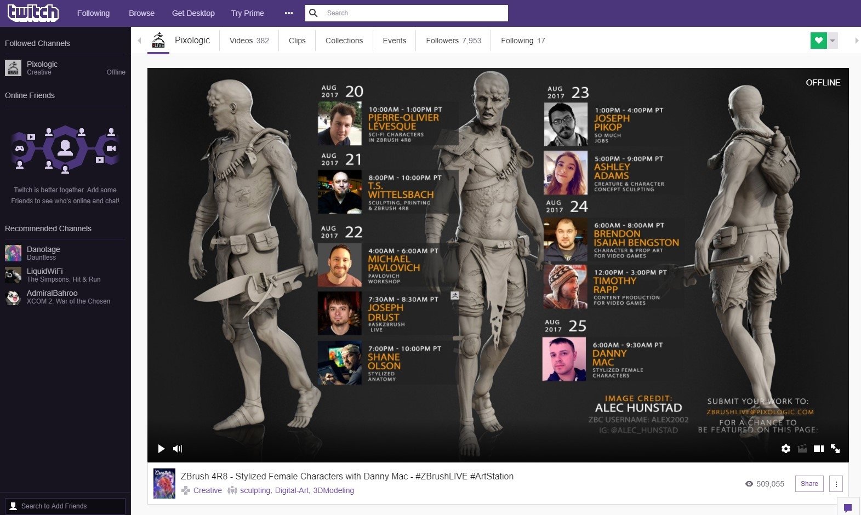Image resolution: width=861 pixels, height=515 pixels.
Task: Open the Digital-Art tag link
Action: 292,490
